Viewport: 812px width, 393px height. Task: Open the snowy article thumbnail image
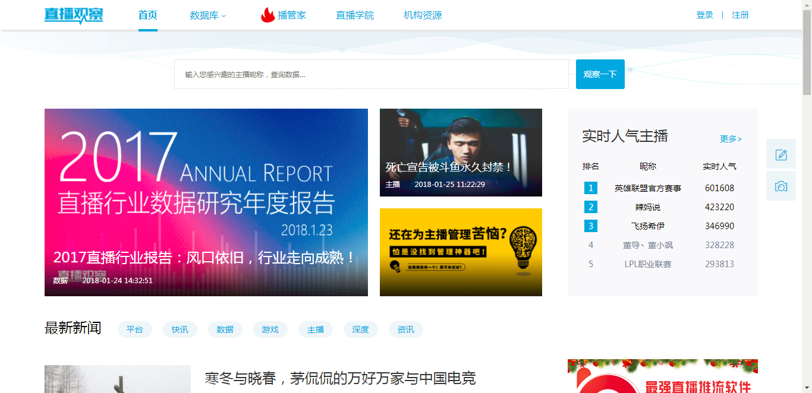[118, 379]
